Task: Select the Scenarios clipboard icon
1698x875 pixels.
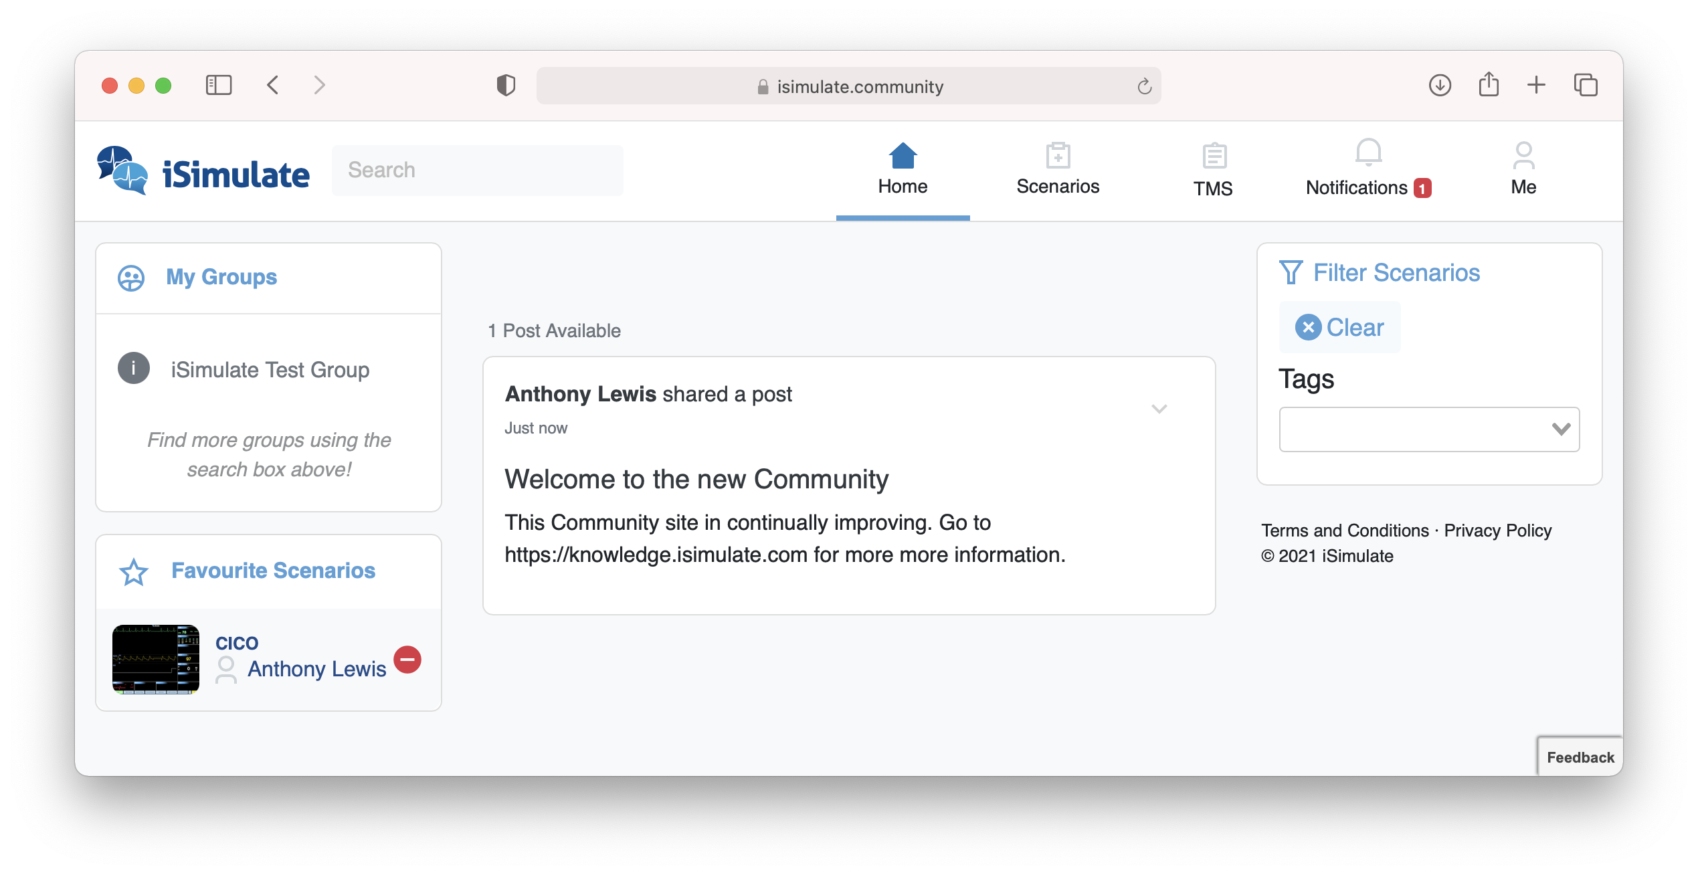Action: 1057,155
